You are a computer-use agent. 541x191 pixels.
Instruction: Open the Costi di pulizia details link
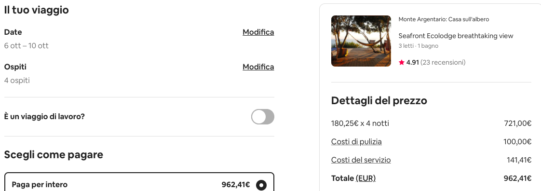pos(356,142)
